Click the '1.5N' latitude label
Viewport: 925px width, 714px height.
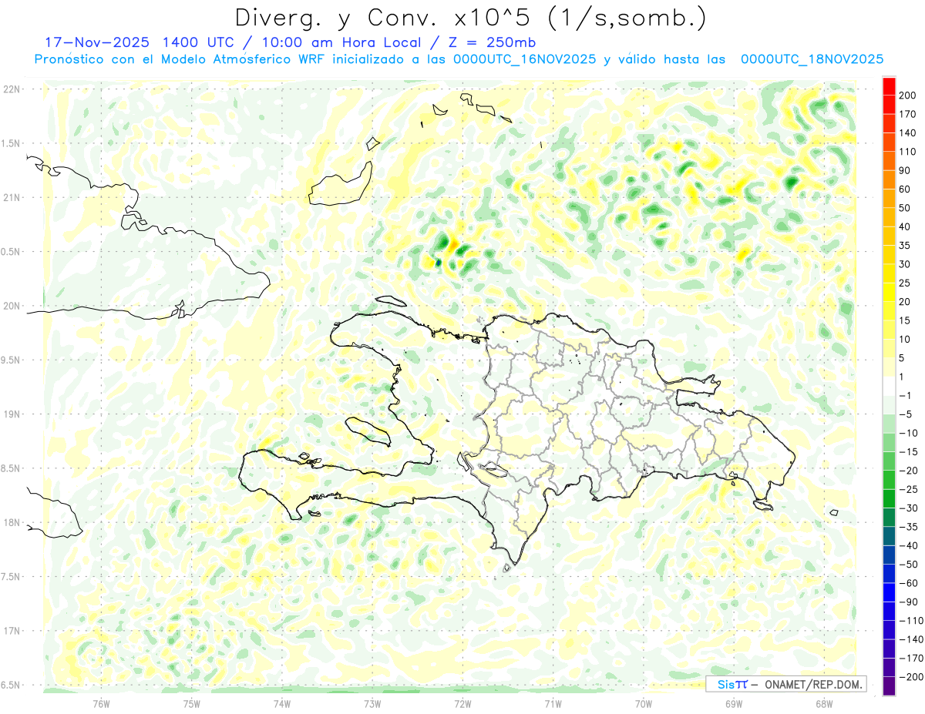(9, 143)
